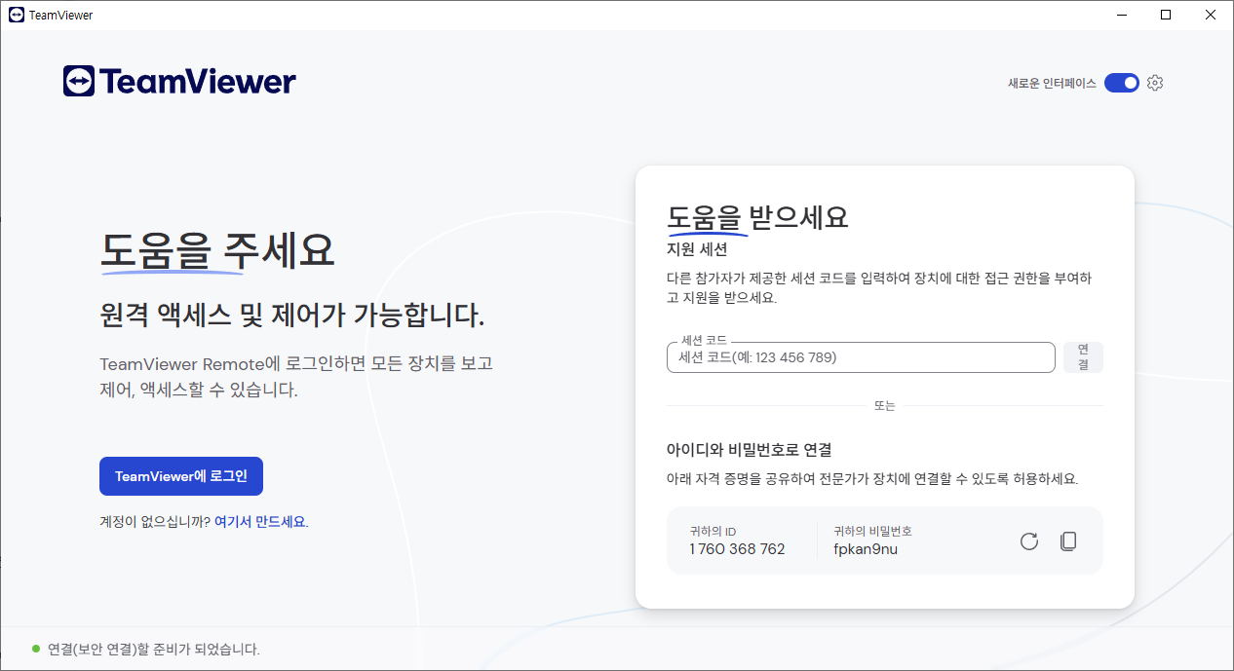Refresh the password with the reload icon
This screenshot has width=1234, height=671.
[1029, 541]
